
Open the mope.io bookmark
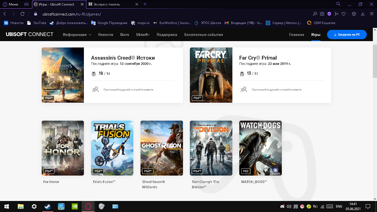pyautogui.click(x=140, y=23)
